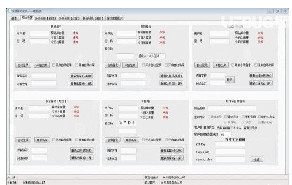Click the 生成 button
The height and width of the screenshot is (185, 292).
click(257, 159)
